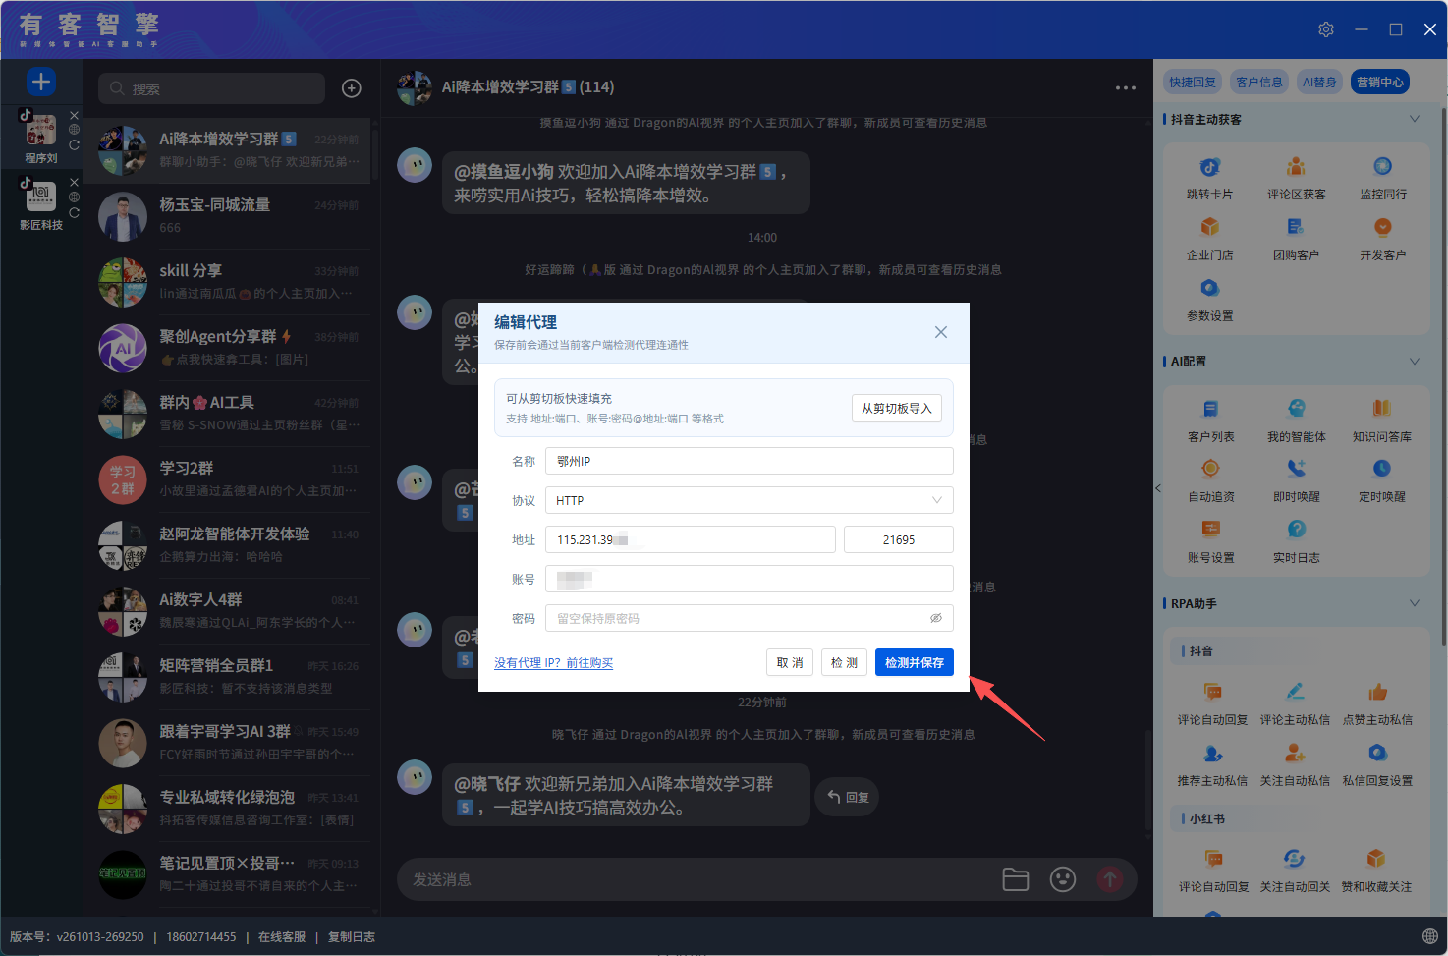Click the 取消 button in dialog
The height and width of the screenshot is (956, 1448).
pos(790,662)
